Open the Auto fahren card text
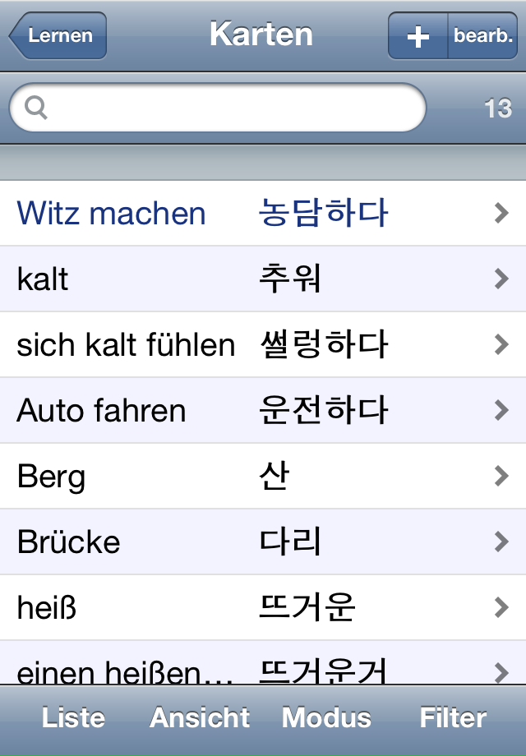 pos(101,411)
